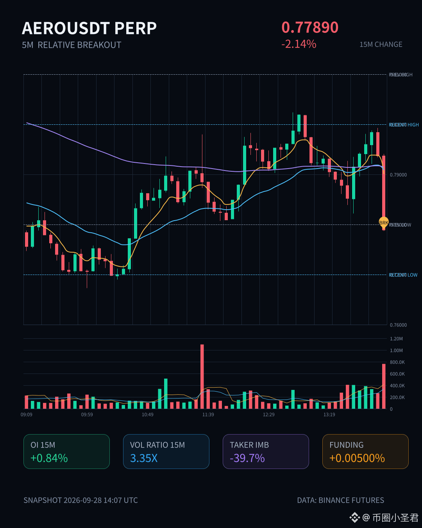Click the 11:39 time axis label
422x528 pixels.
(x=208, y=415)
